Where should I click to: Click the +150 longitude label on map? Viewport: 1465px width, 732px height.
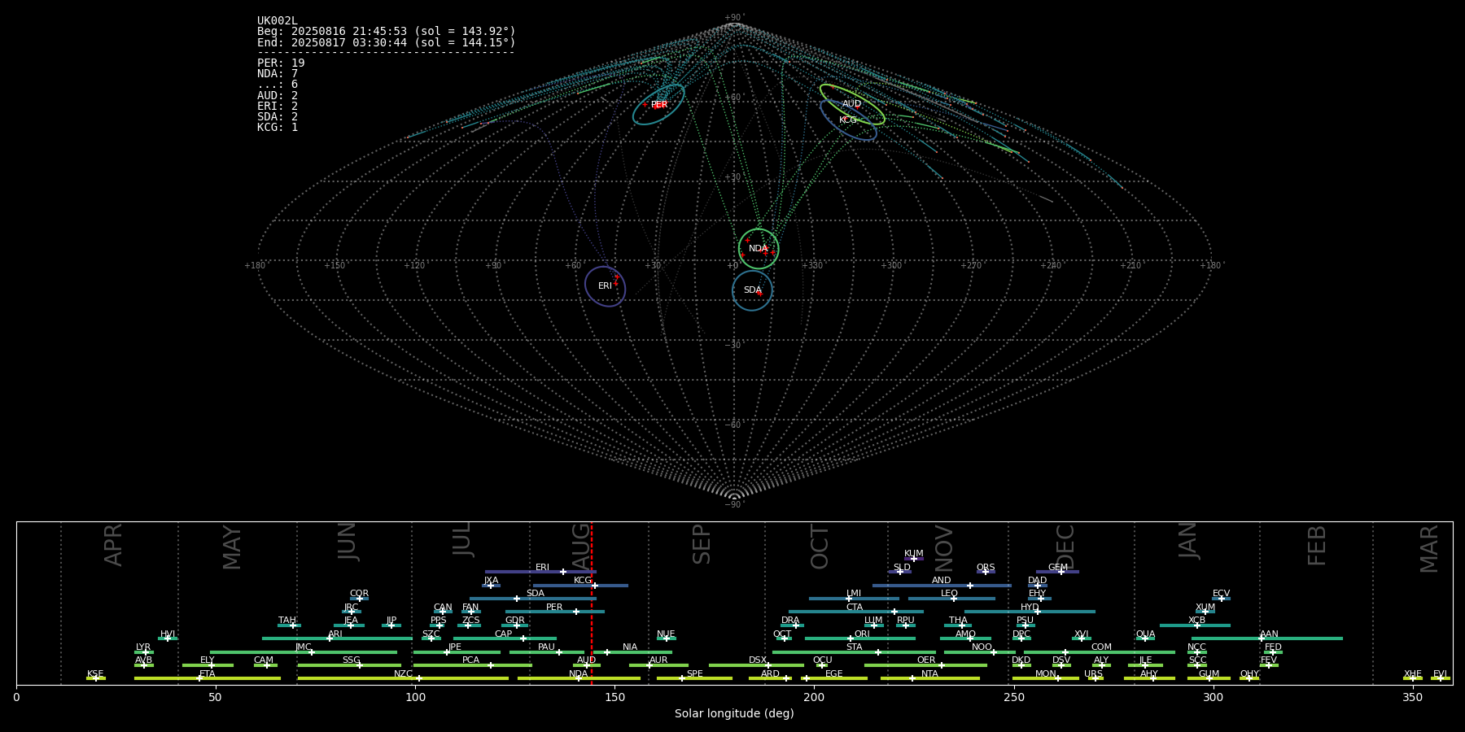pos(335,266)
